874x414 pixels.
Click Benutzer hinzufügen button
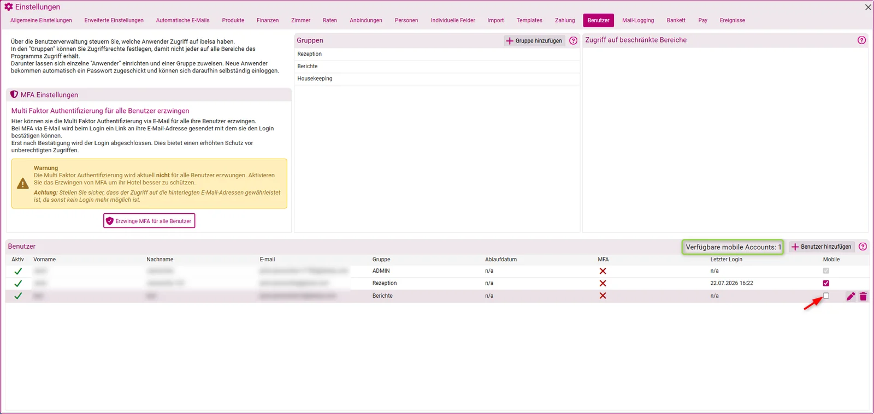click(822, 247)
